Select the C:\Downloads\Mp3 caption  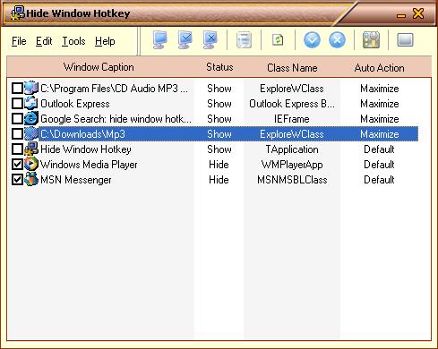pos(82,134)
